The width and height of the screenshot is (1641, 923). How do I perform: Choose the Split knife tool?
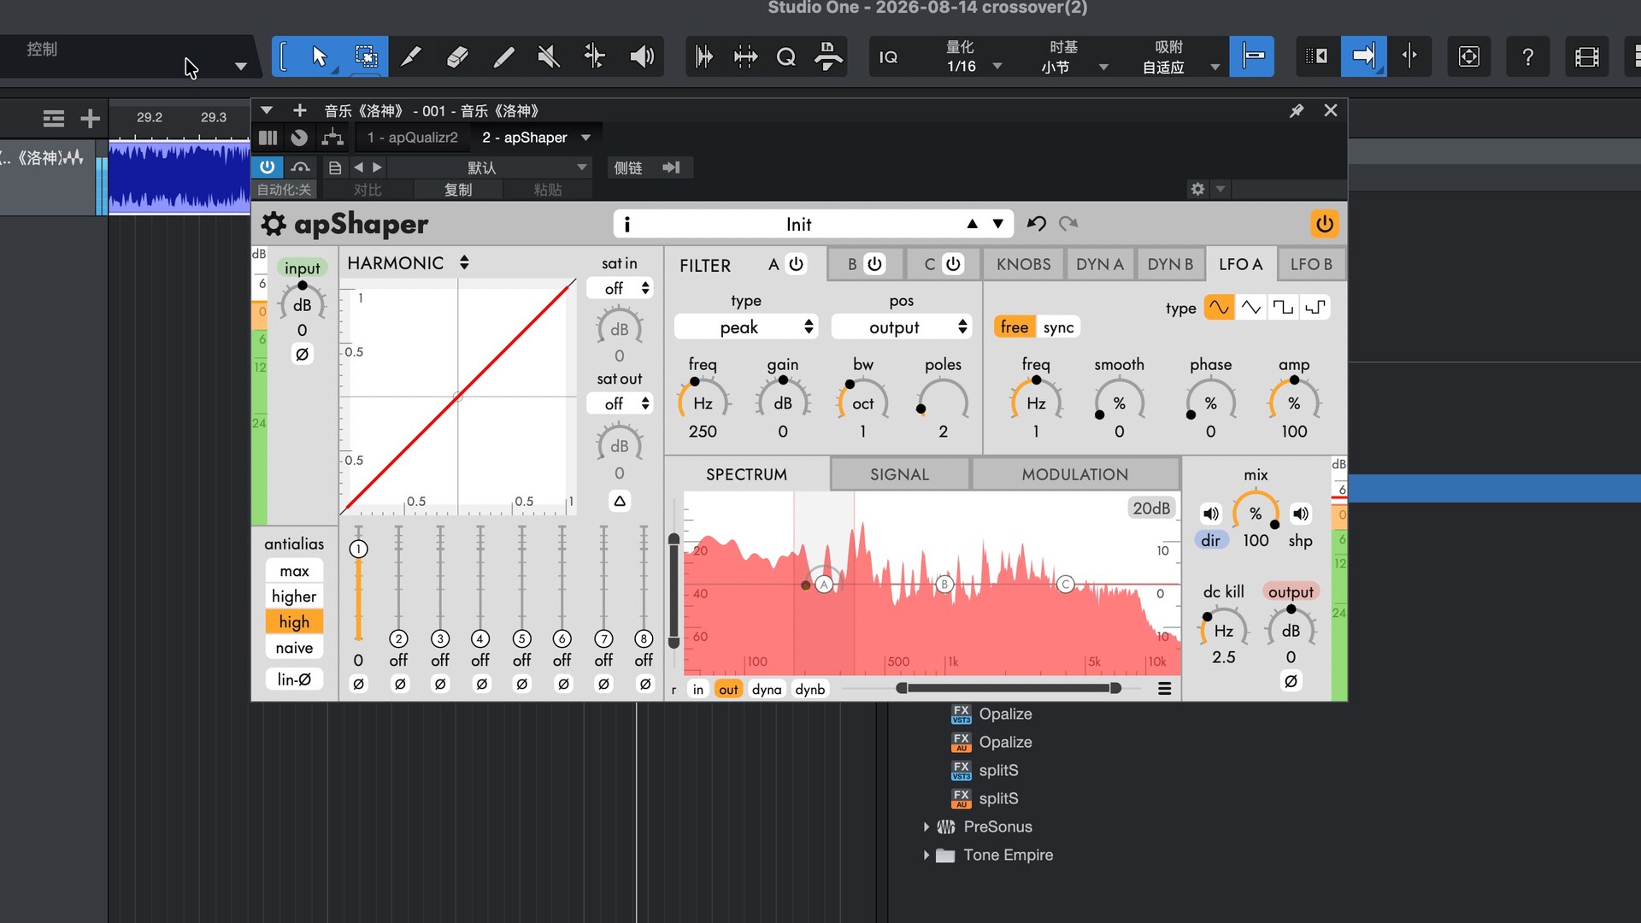(411, 56)
